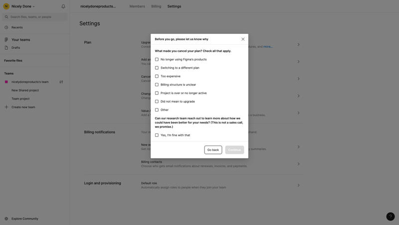Open the New Shared project
The image size is (399, 225).
pos(25,91)
